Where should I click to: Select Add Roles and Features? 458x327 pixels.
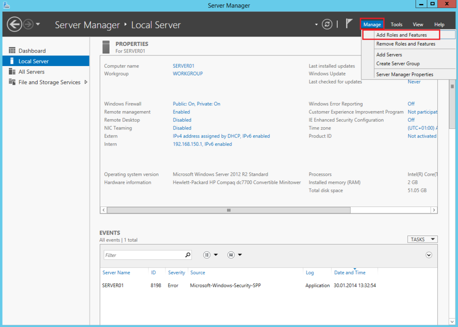tap(401, 35)
